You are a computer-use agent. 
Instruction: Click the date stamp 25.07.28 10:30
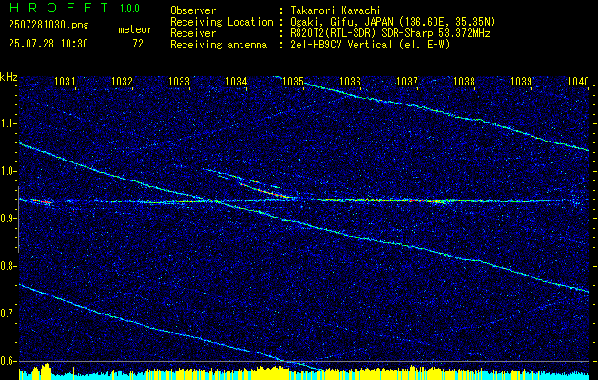point(48,44)
